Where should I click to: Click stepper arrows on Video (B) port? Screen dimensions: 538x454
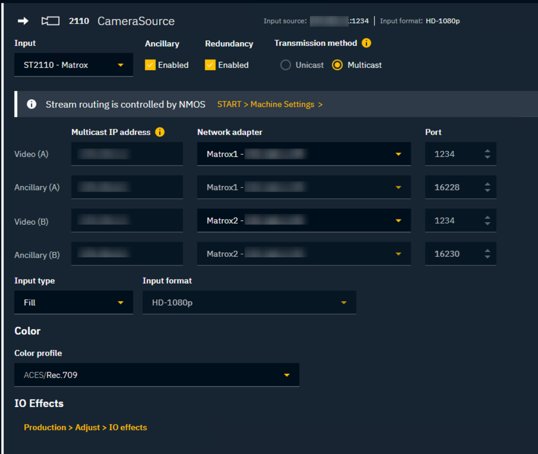point(487,220)
